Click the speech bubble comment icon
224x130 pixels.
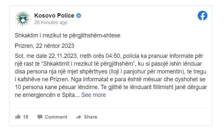click(x=40, y=117)
